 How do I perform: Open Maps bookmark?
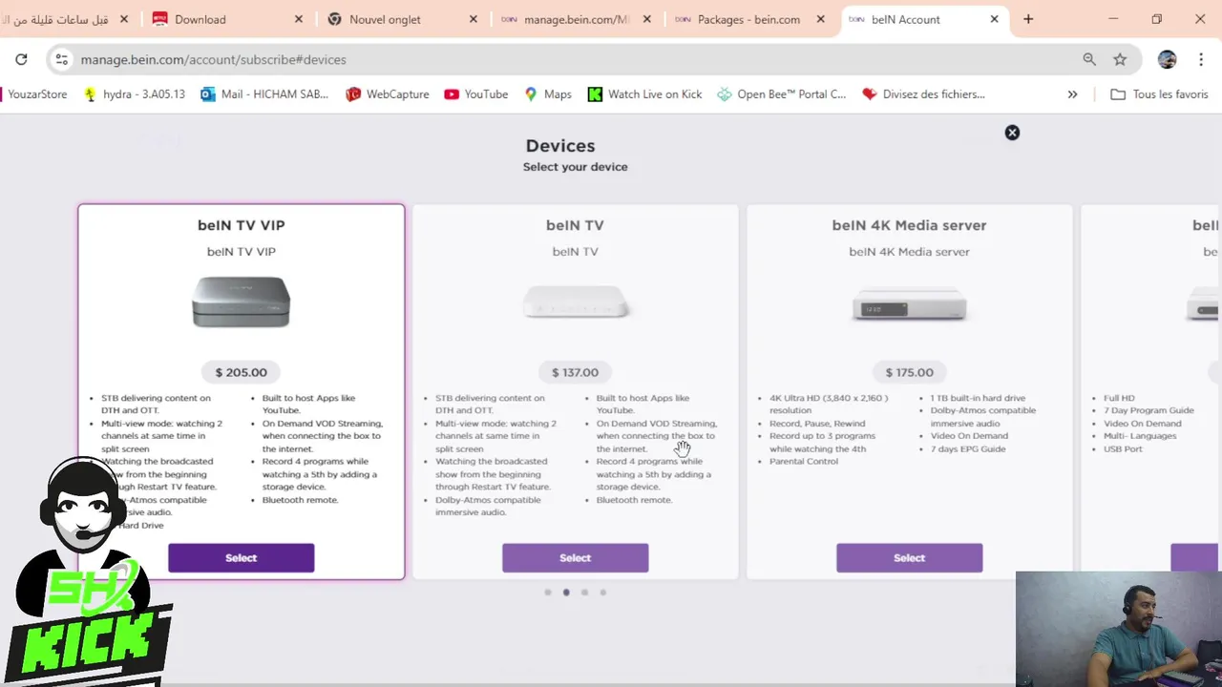click(x=548, y=94)
